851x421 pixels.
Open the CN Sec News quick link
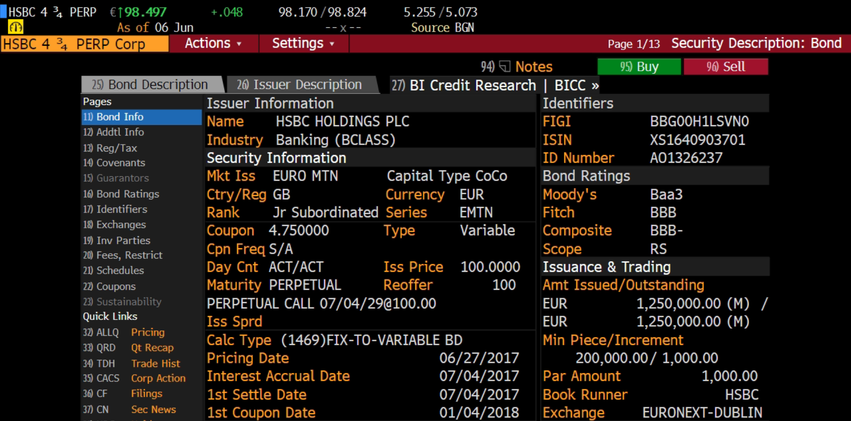pos(129,409)
